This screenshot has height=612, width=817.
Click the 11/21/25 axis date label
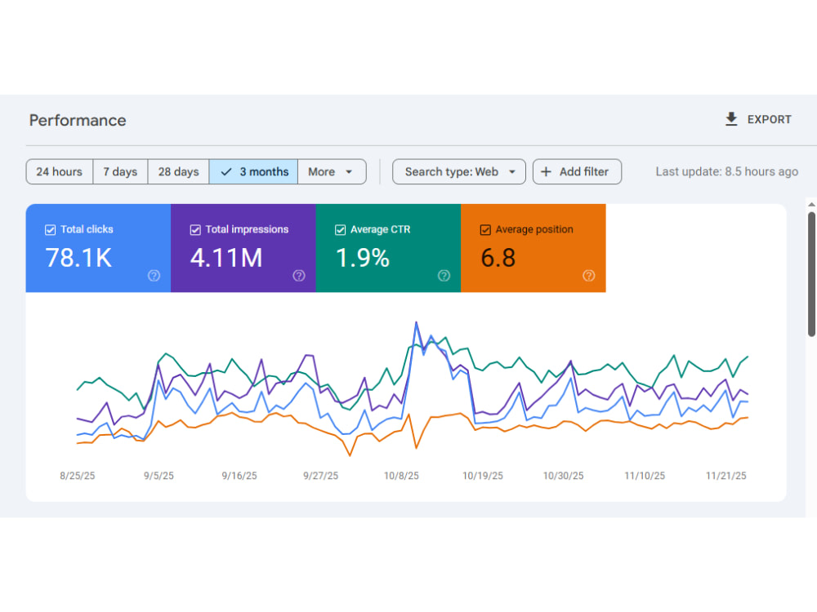point(725,476)
